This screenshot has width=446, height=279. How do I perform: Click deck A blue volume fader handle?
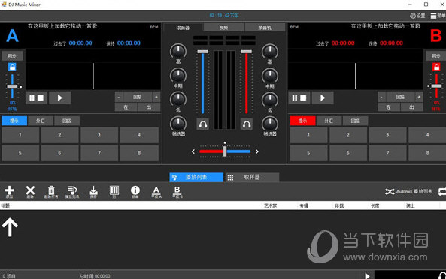click(202, 52)
